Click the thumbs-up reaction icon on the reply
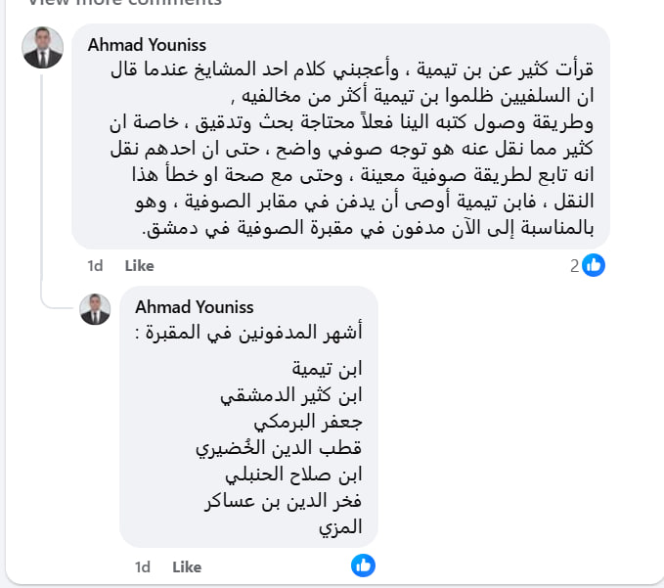This screenshot has width=664, height=588. (363, 565)
